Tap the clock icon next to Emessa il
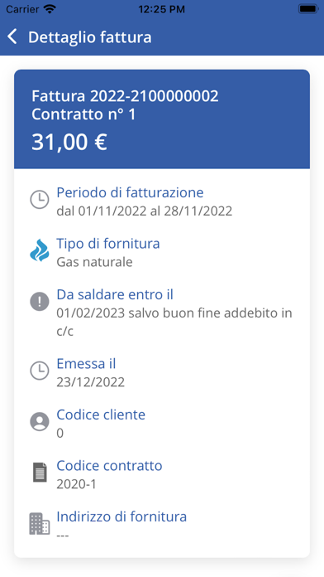Screen dimensions: 324x577 [x=40, y=371]
